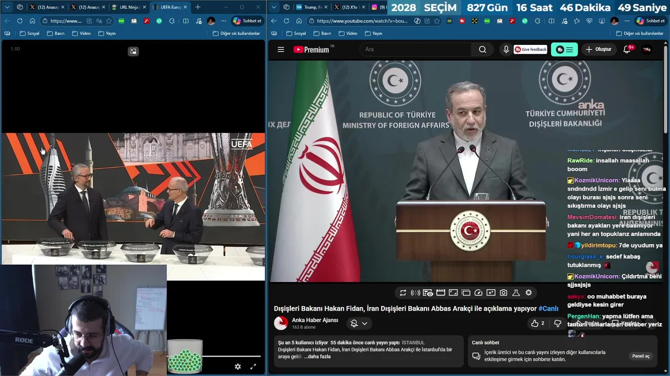
Task: Click the resize player frame icon
Action: point(453,293)
